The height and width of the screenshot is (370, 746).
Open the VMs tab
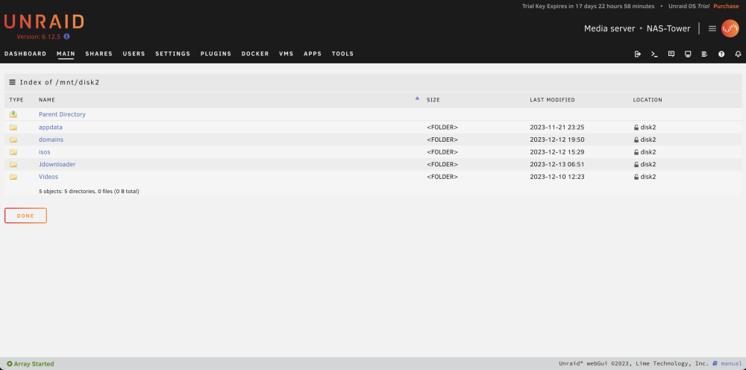(x=286, y=54)
